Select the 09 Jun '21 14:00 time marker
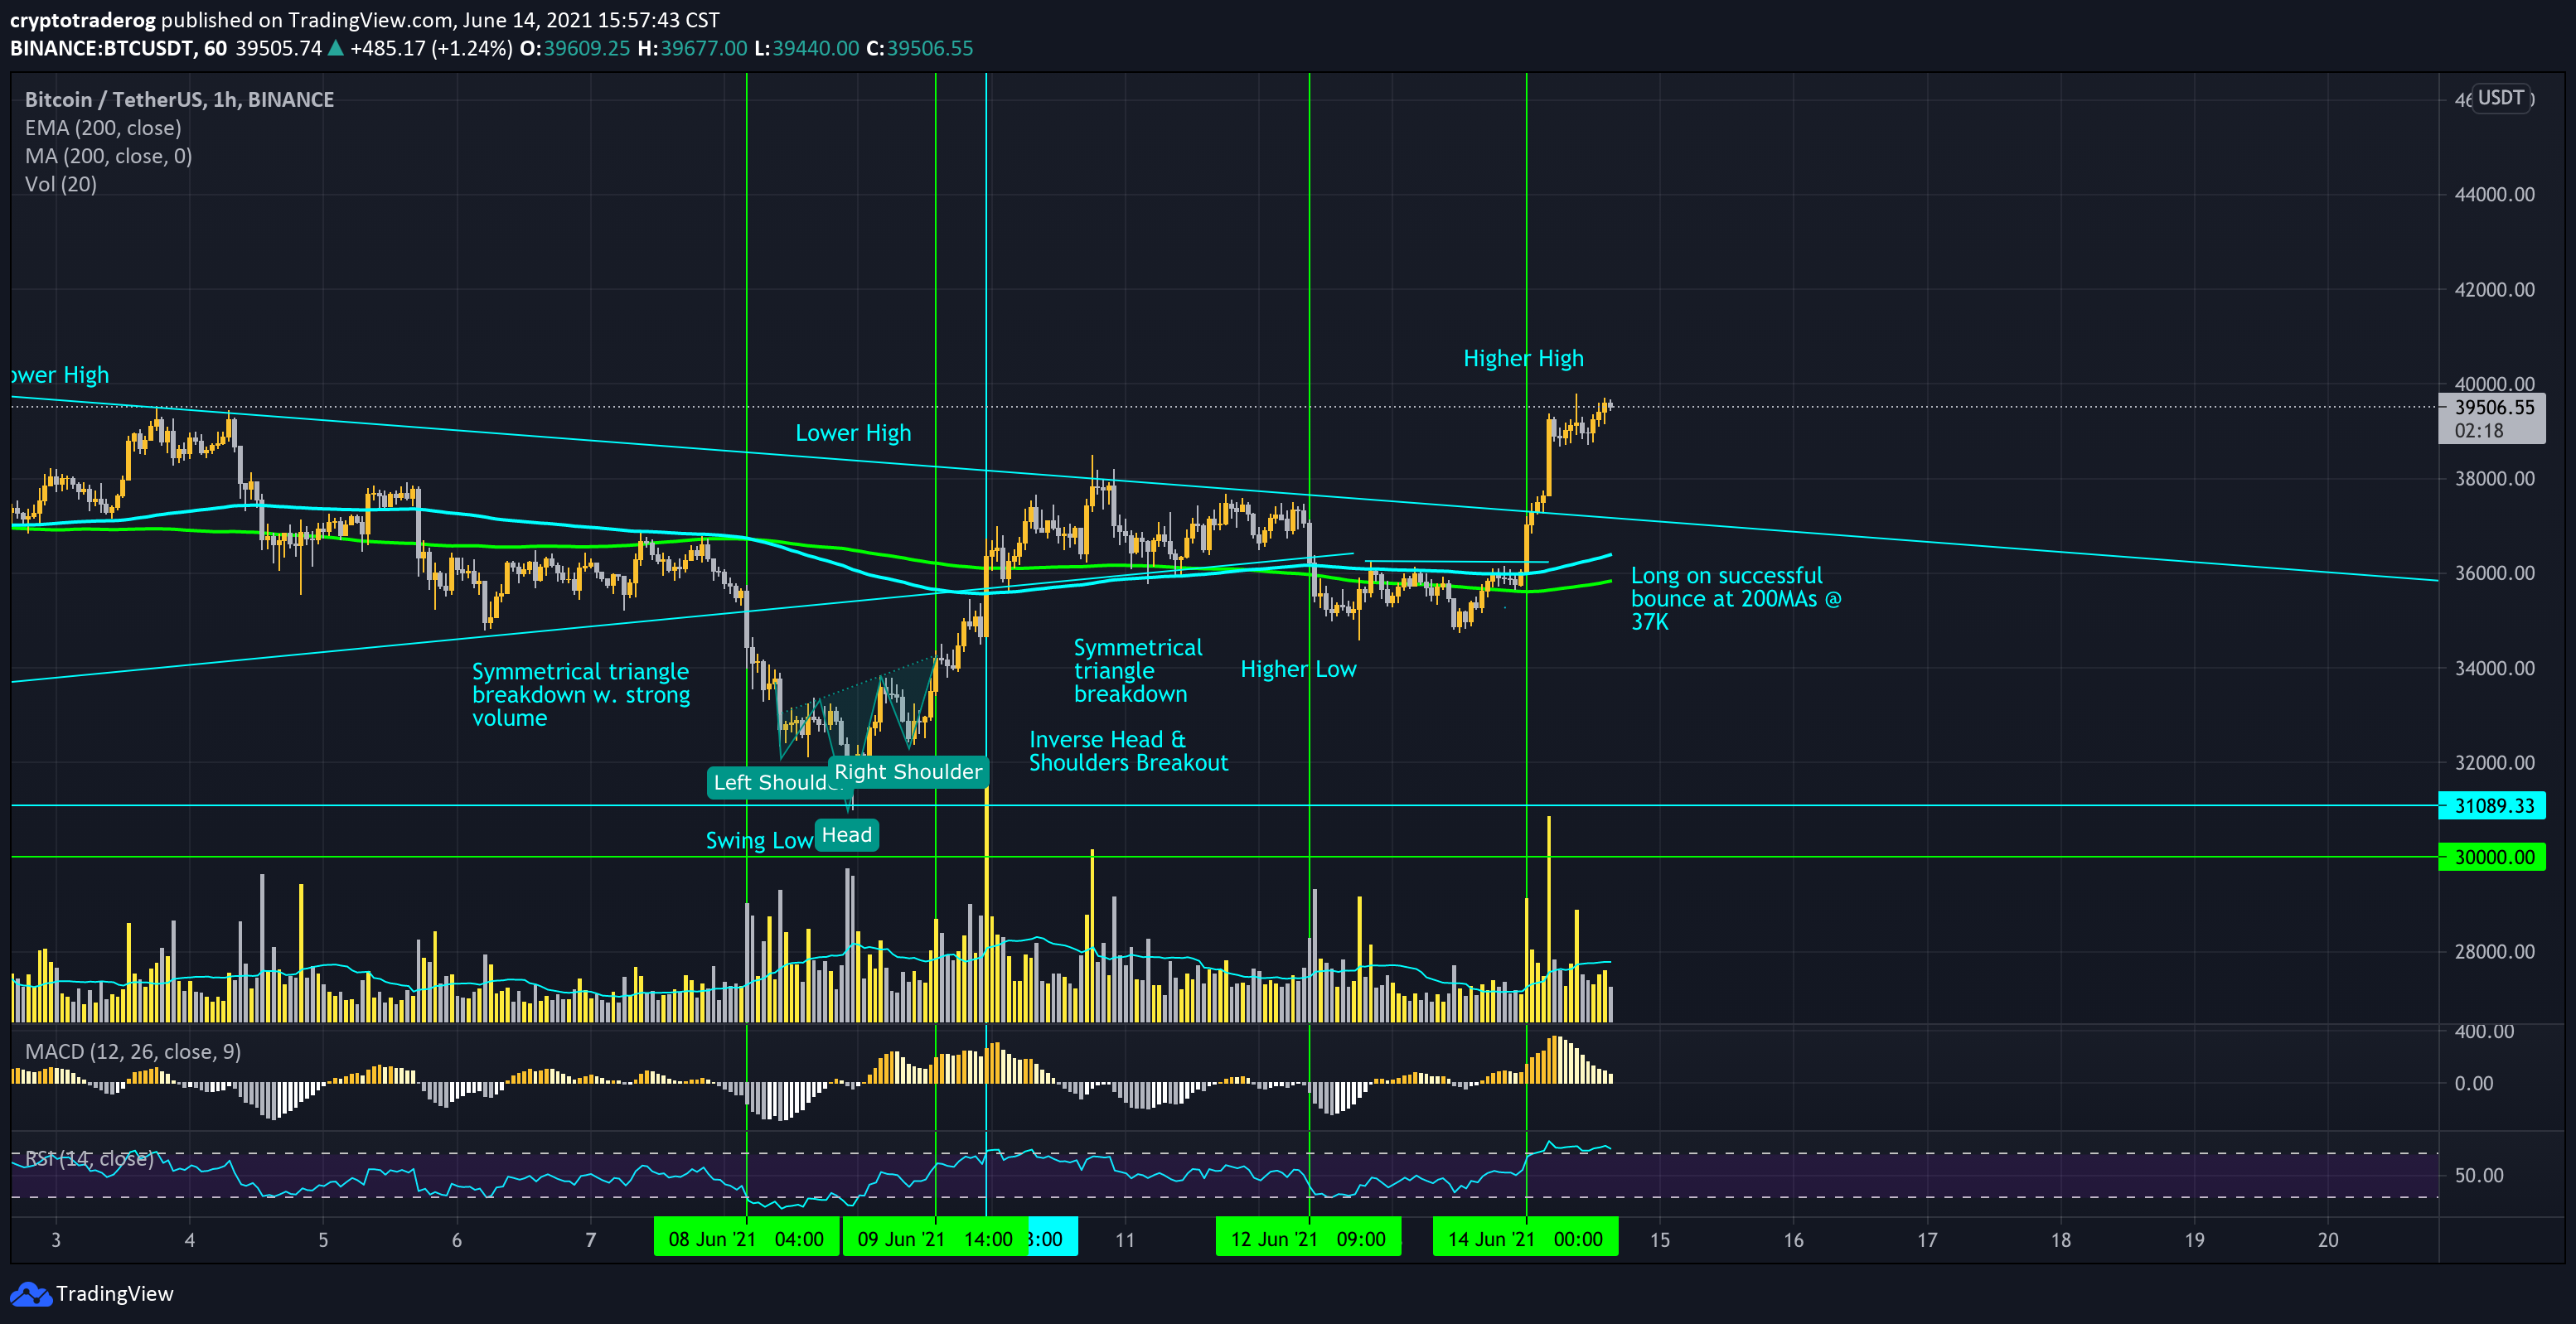 click(935, 1239)
